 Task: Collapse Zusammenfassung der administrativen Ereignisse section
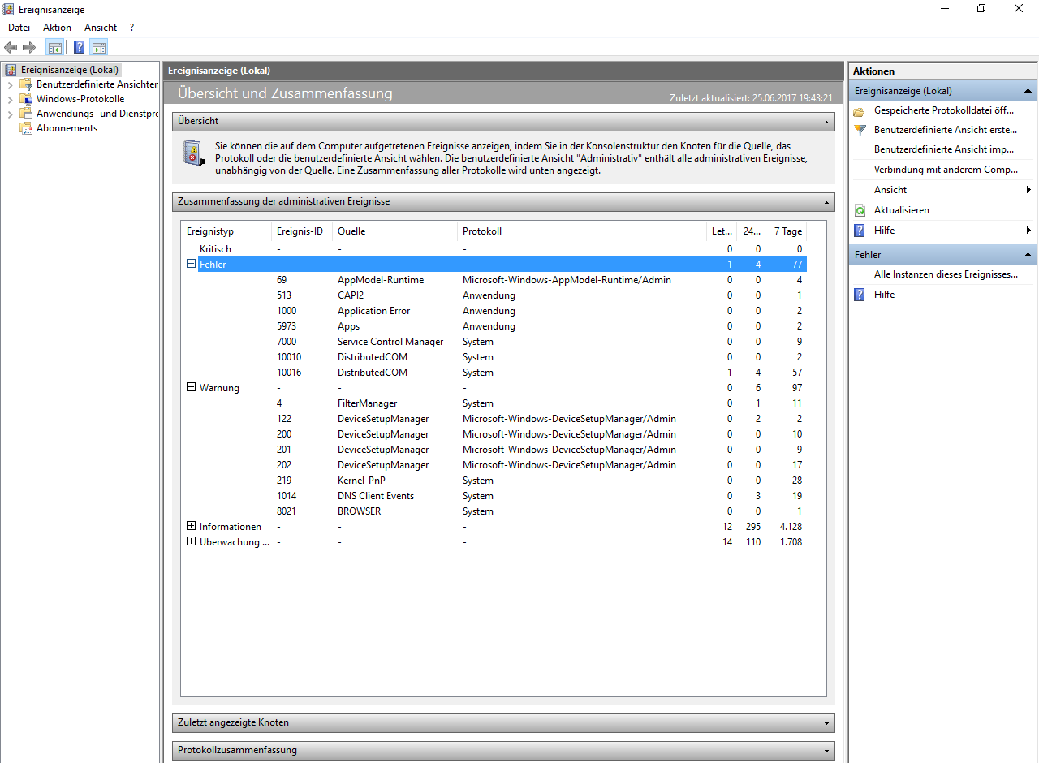tap(827, 201)
